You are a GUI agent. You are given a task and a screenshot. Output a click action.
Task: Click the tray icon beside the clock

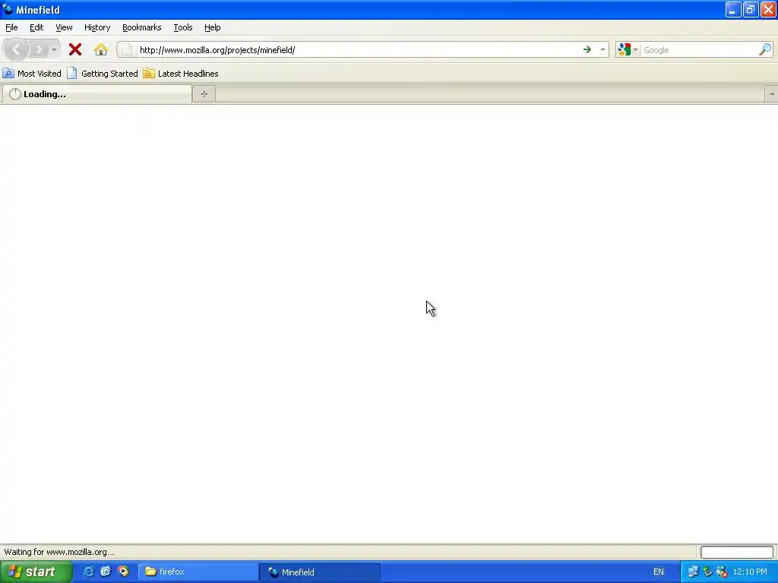[x=722, y=572]
